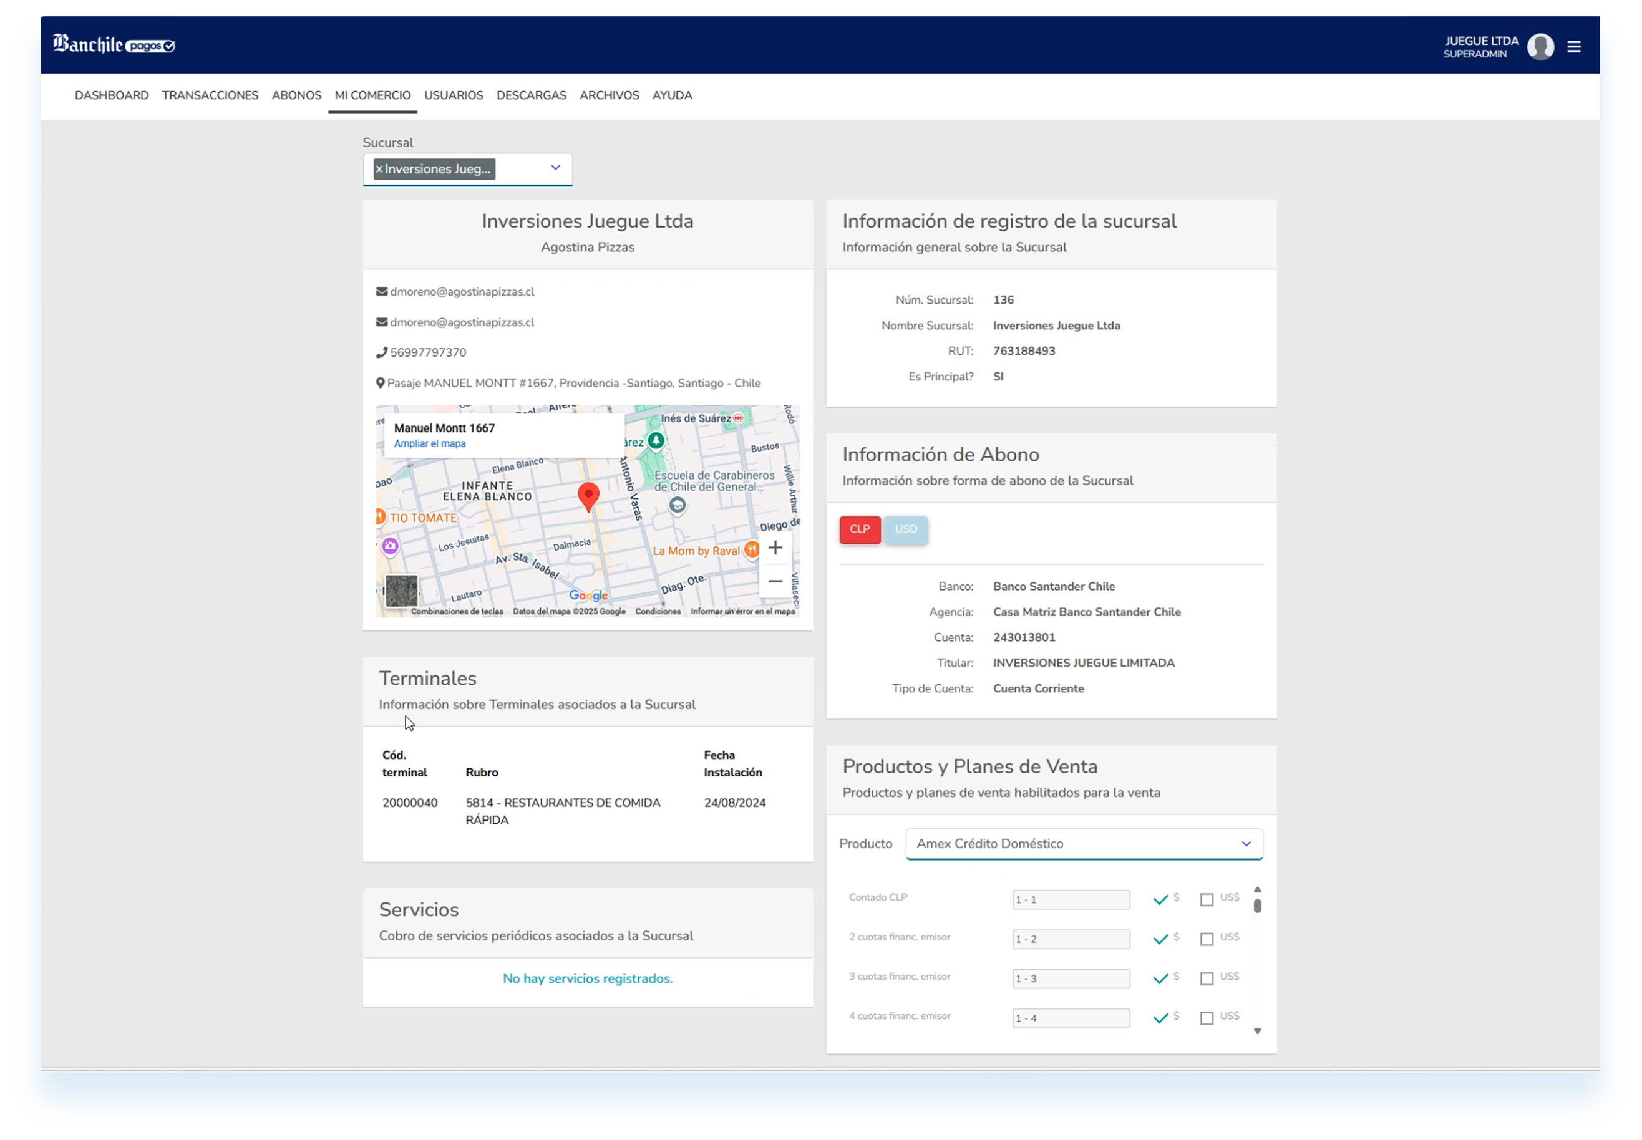
Task: Click the map zoom in plus button
Action: pyautogui.click(x=775, y=548)
